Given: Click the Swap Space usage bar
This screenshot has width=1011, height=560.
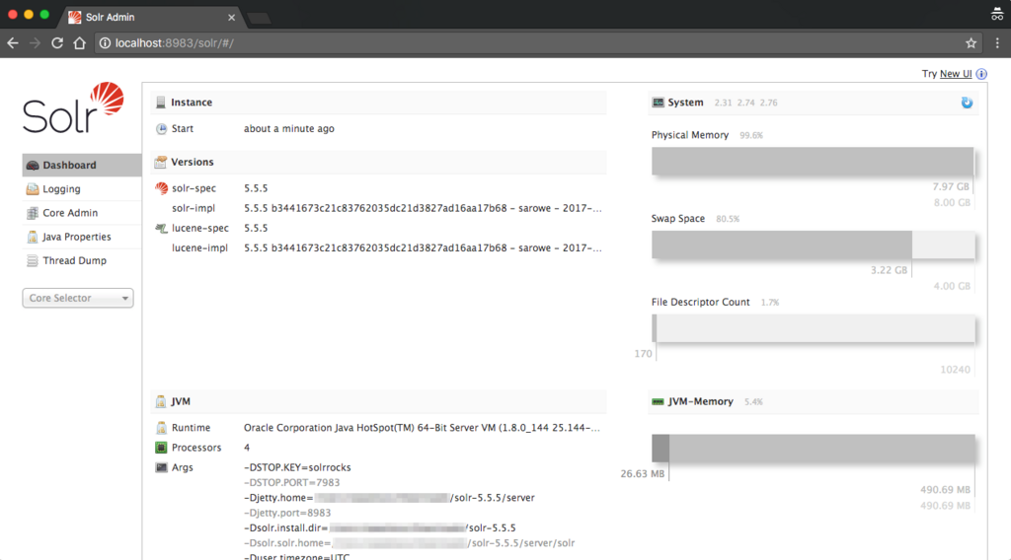Looking at the screenshot, I should point(814,245).
